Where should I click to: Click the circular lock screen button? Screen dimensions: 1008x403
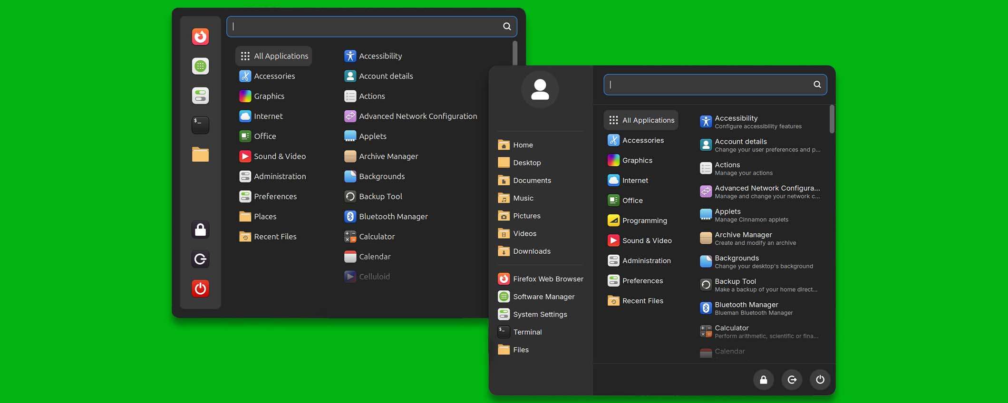coord(763,380)
